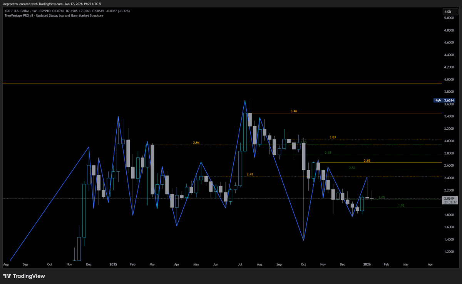Screen dimensions: 462x284
Task: Click the current price label 2.0649
Action: (449, 198)
